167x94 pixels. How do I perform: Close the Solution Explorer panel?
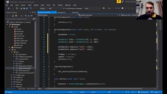coord(35,13)
